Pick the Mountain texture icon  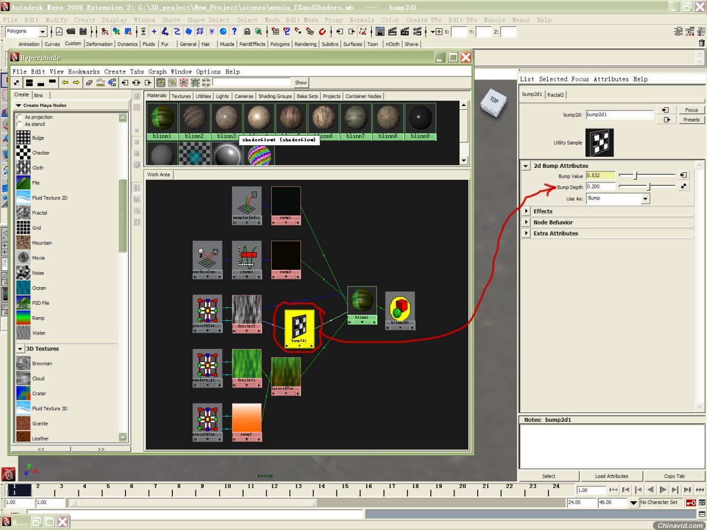click(23, 242)
